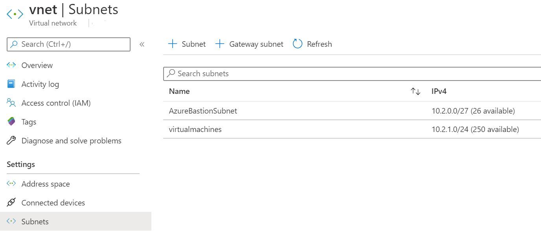
Task: Click the Access control (IAM) people icon
Action: (x=11, y=103)
